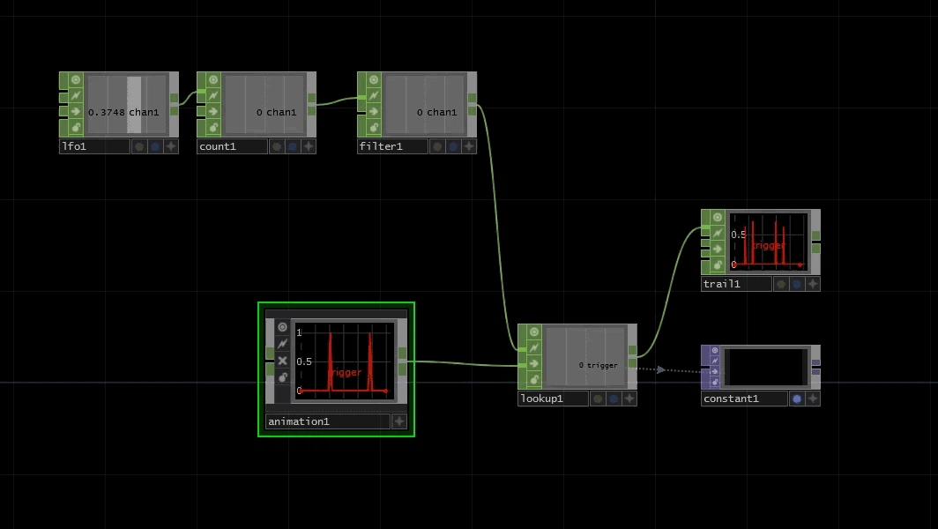938x529 pixels.
Task: Bypass the lfo1 operator
Action: click(76, 111)
